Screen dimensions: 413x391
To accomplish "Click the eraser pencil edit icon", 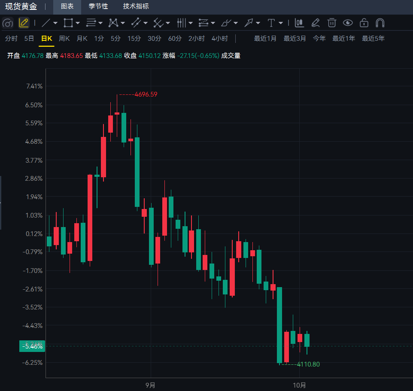I will coord(316,23).
